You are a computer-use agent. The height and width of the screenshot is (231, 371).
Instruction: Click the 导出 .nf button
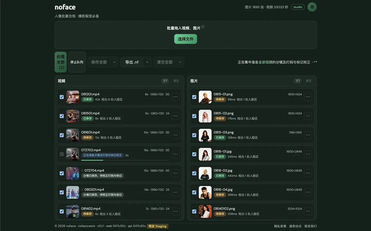(132, 62)
